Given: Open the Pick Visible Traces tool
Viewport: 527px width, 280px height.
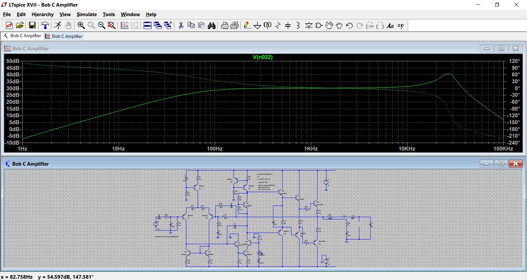Looking at the screenshot, I should [x=125, y=25].
